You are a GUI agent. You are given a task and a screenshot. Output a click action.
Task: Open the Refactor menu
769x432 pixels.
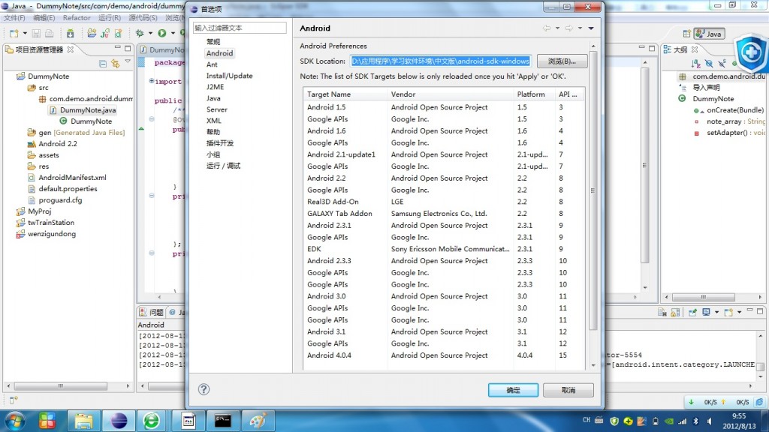point(77,17)
